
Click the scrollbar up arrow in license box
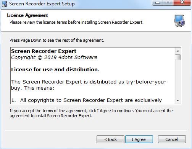[178, 51]
